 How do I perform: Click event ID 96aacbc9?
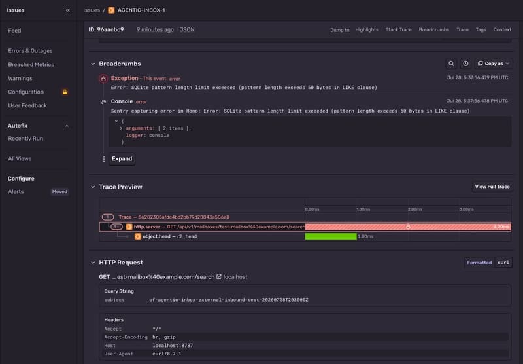[x=106, y=29]
